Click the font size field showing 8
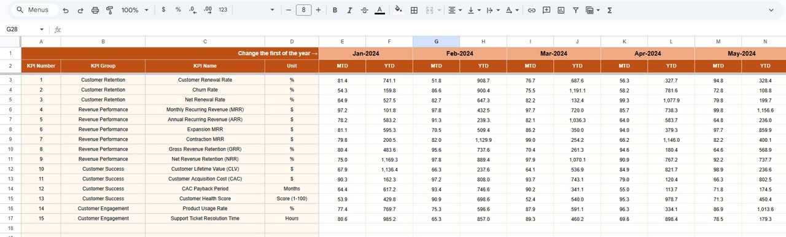786x237 pixels. pyautogui.click(x=303, y=10)
